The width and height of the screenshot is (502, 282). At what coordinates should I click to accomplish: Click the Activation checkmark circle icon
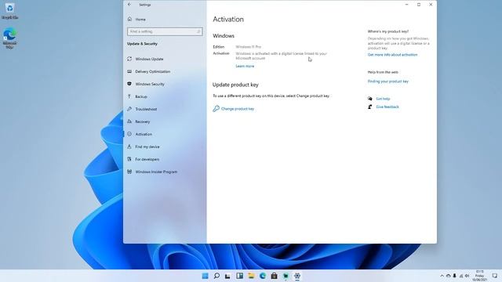(x=129, y=134)
